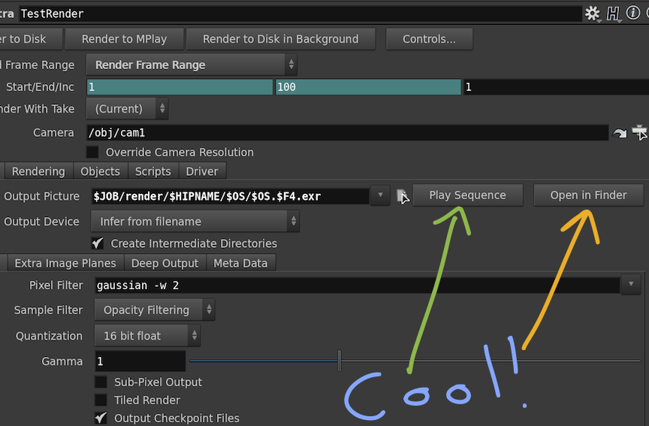Enable the Tiled Render checkbox
649x426 pixels.
(101, 400)
